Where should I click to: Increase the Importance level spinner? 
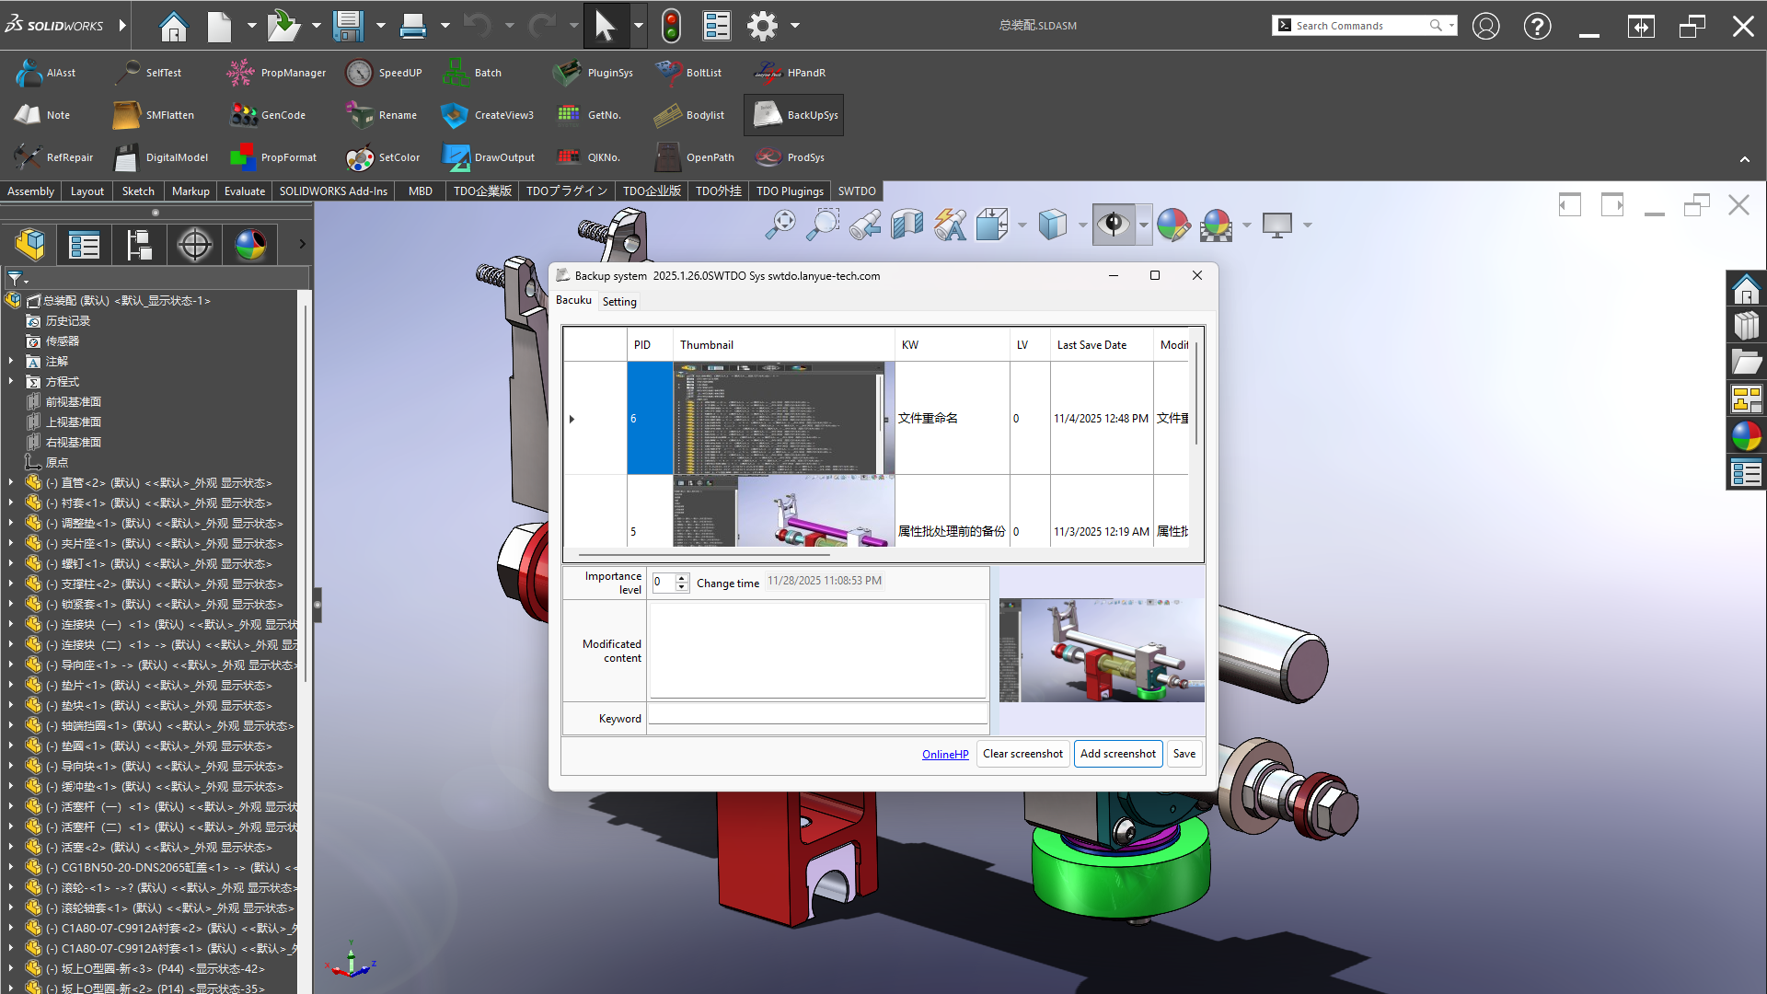point(682,578)
